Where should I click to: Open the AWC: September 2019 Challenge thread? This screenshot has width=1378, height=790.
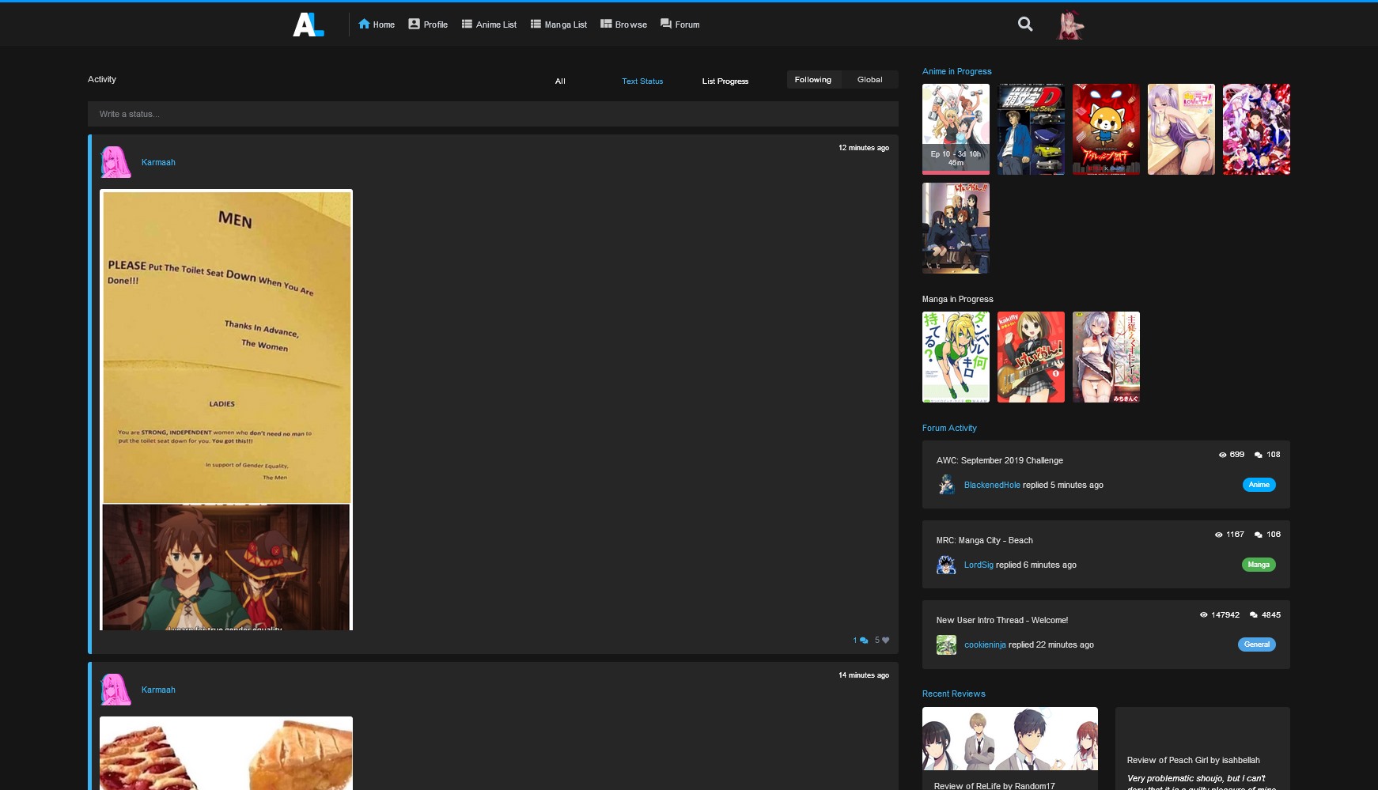tap(999, 460)
